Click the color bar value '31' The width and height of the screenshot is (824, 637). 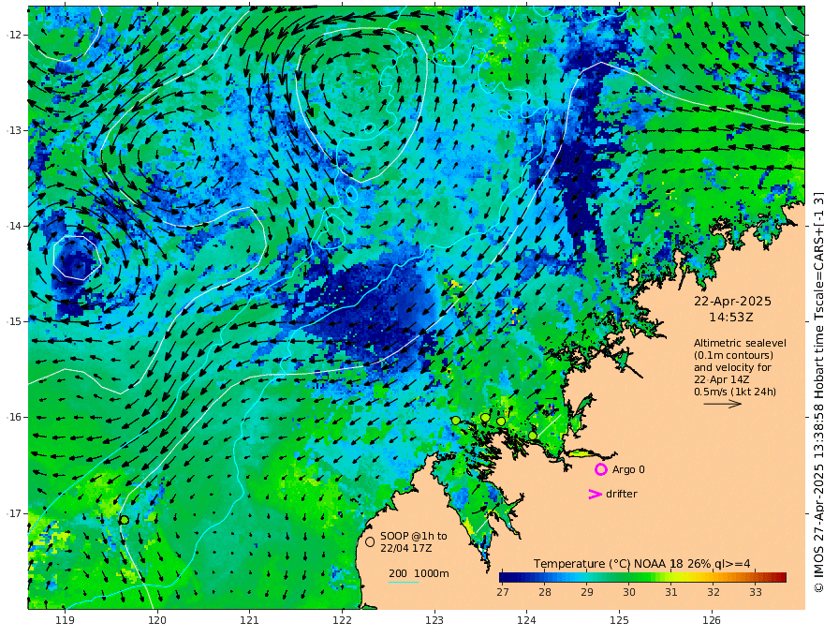[671, 592]
